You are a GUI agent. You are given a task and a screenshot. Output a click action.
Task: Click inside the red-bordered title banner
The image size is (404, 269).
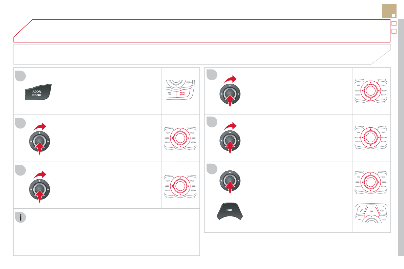204,31
